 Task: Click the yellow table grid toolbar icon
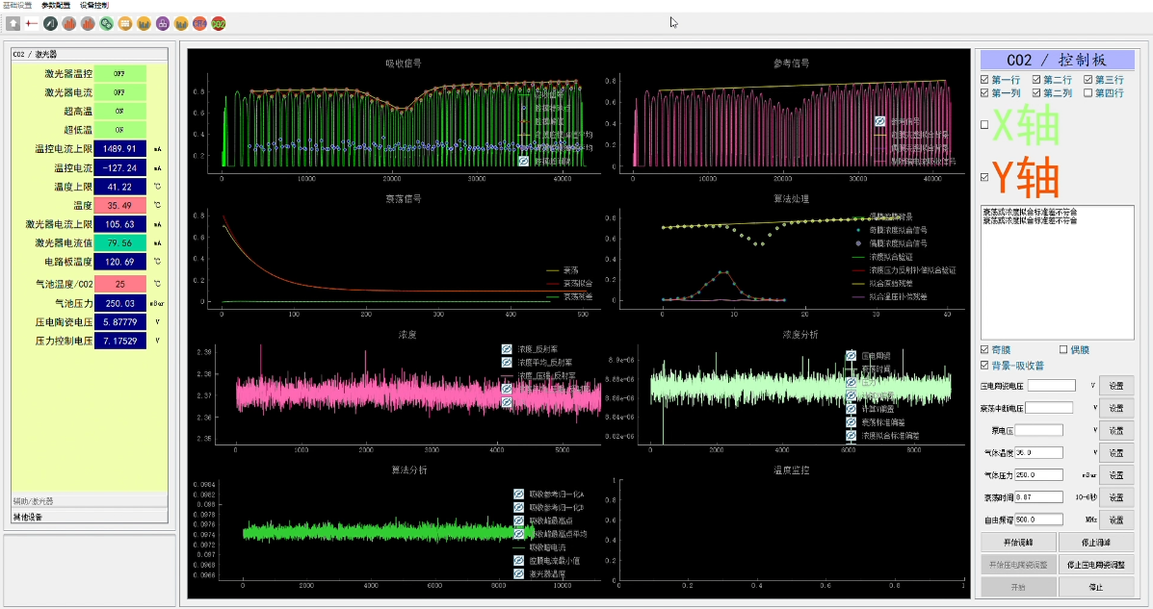tap(125, 23)
